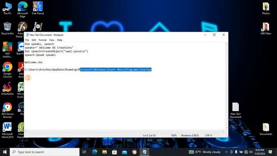Viewport: 277px width, 156px height.
Task: Click the CreateObject sapi.spvoice line
Action: 56,51
